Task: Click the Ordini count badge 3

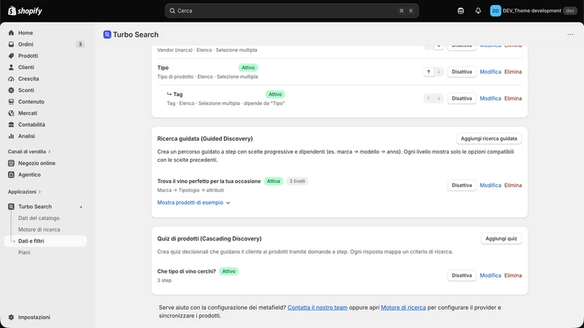Action: (x=80, y=44)
